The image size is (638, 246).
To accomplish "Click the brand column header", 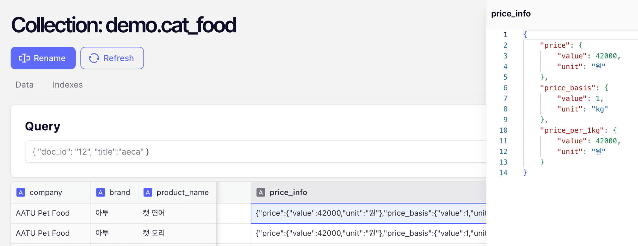I will tap(120, 193).
